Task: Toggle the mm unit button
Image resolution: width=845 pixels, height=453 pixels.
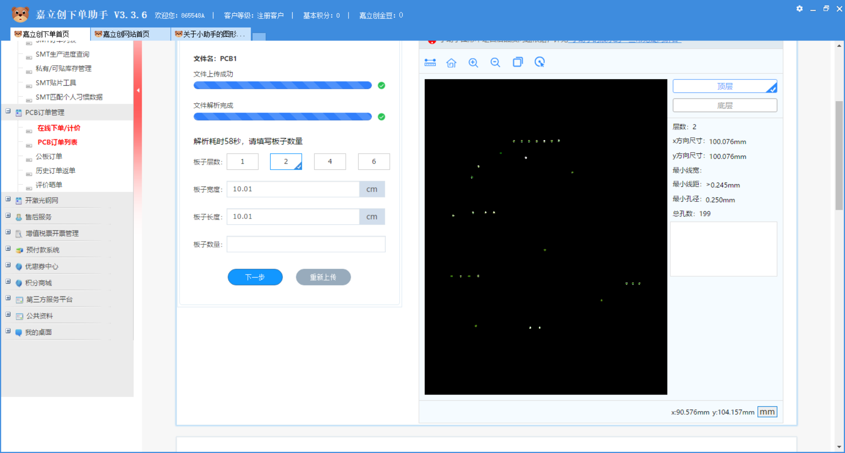Action: tap(767, 412)
